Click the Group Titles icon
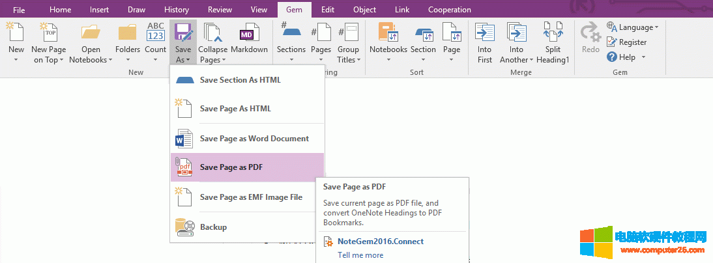 click(x=349, y=34)
